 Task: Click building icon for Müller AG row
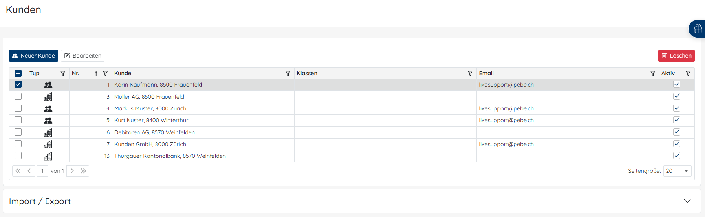48,97
